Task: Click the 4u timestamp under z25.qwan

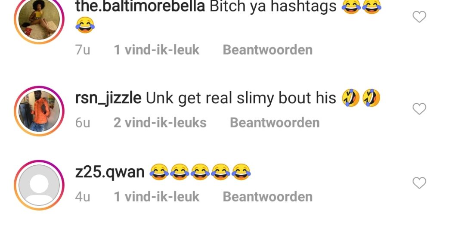Action: coord(83,197)
